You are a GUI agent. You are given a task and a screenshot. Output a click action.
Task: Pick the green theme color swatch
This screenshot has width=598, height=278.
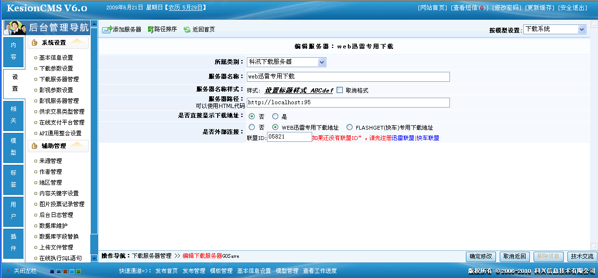click(79, 271)
